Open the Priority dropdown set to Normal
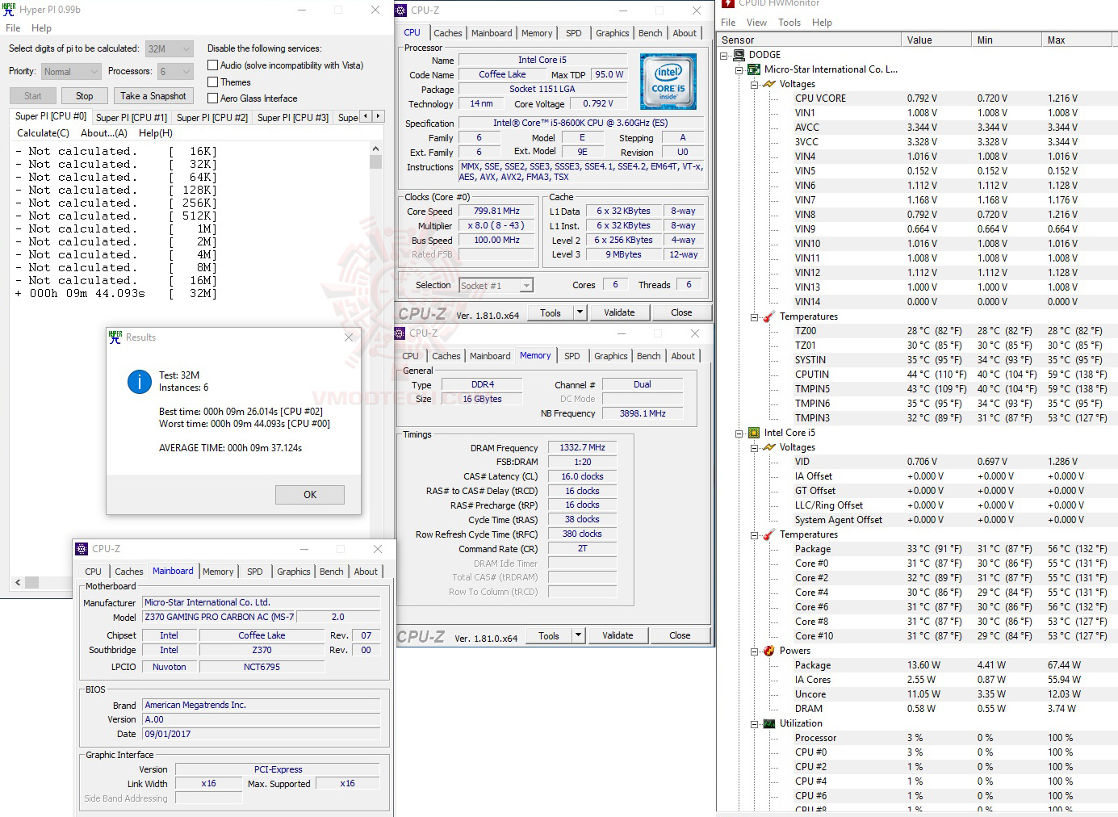 click(x=71, y=72)
